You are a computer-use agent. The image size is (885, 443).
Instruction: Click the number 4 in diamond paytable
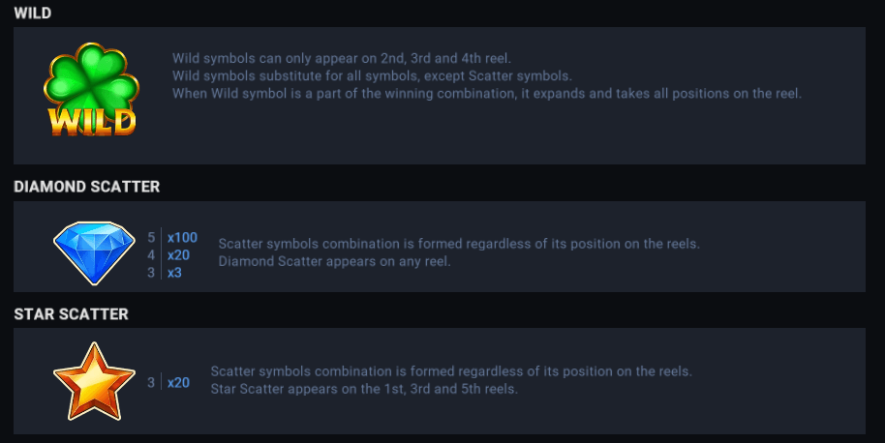(151, 254)
